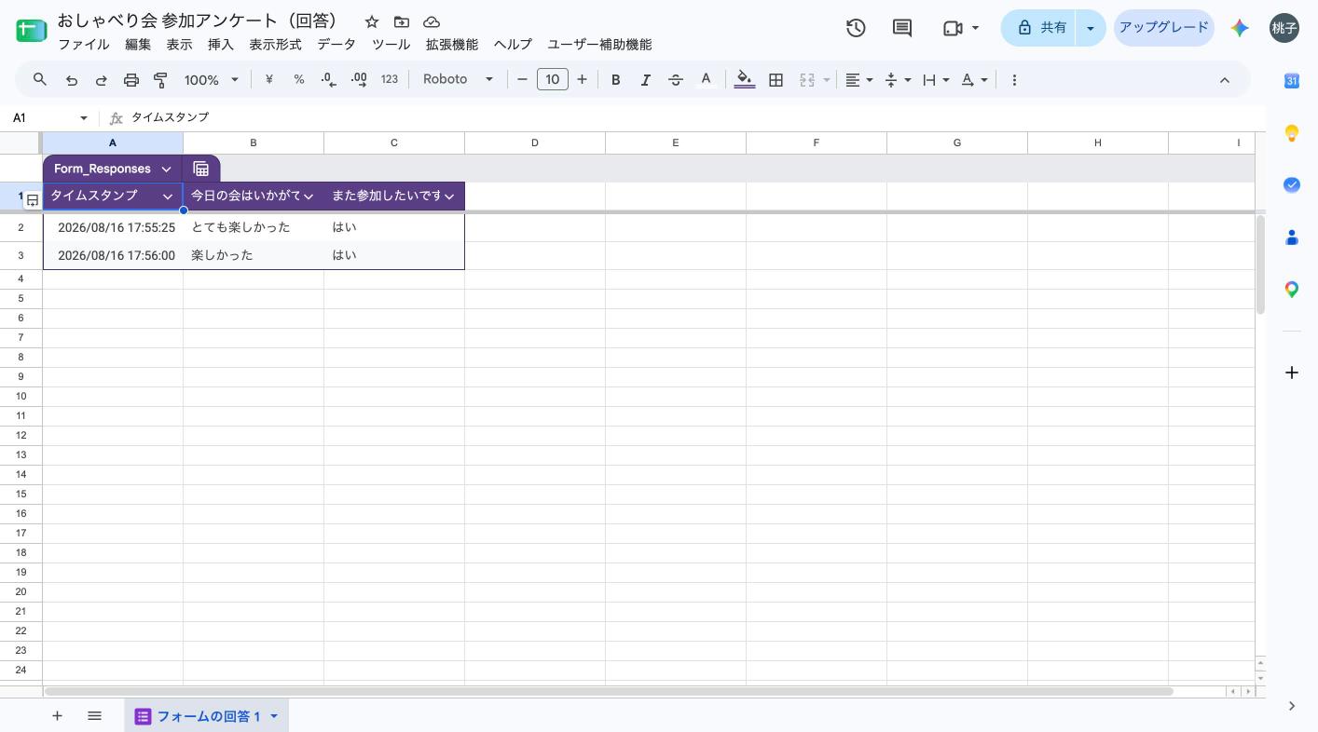The image size is (1318, 732).
Task: Decrease decimal places
Action: click(329, 80)
